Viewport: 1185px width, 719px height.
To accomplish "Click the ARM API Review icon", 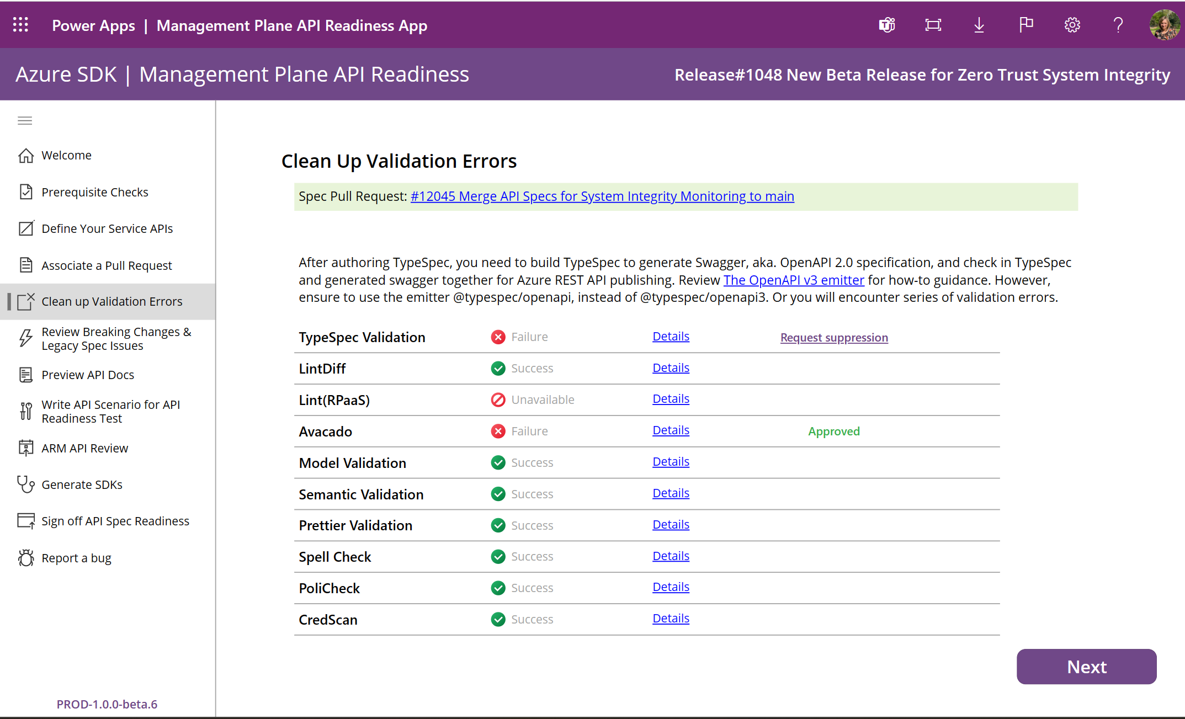I will pos(25,448).
